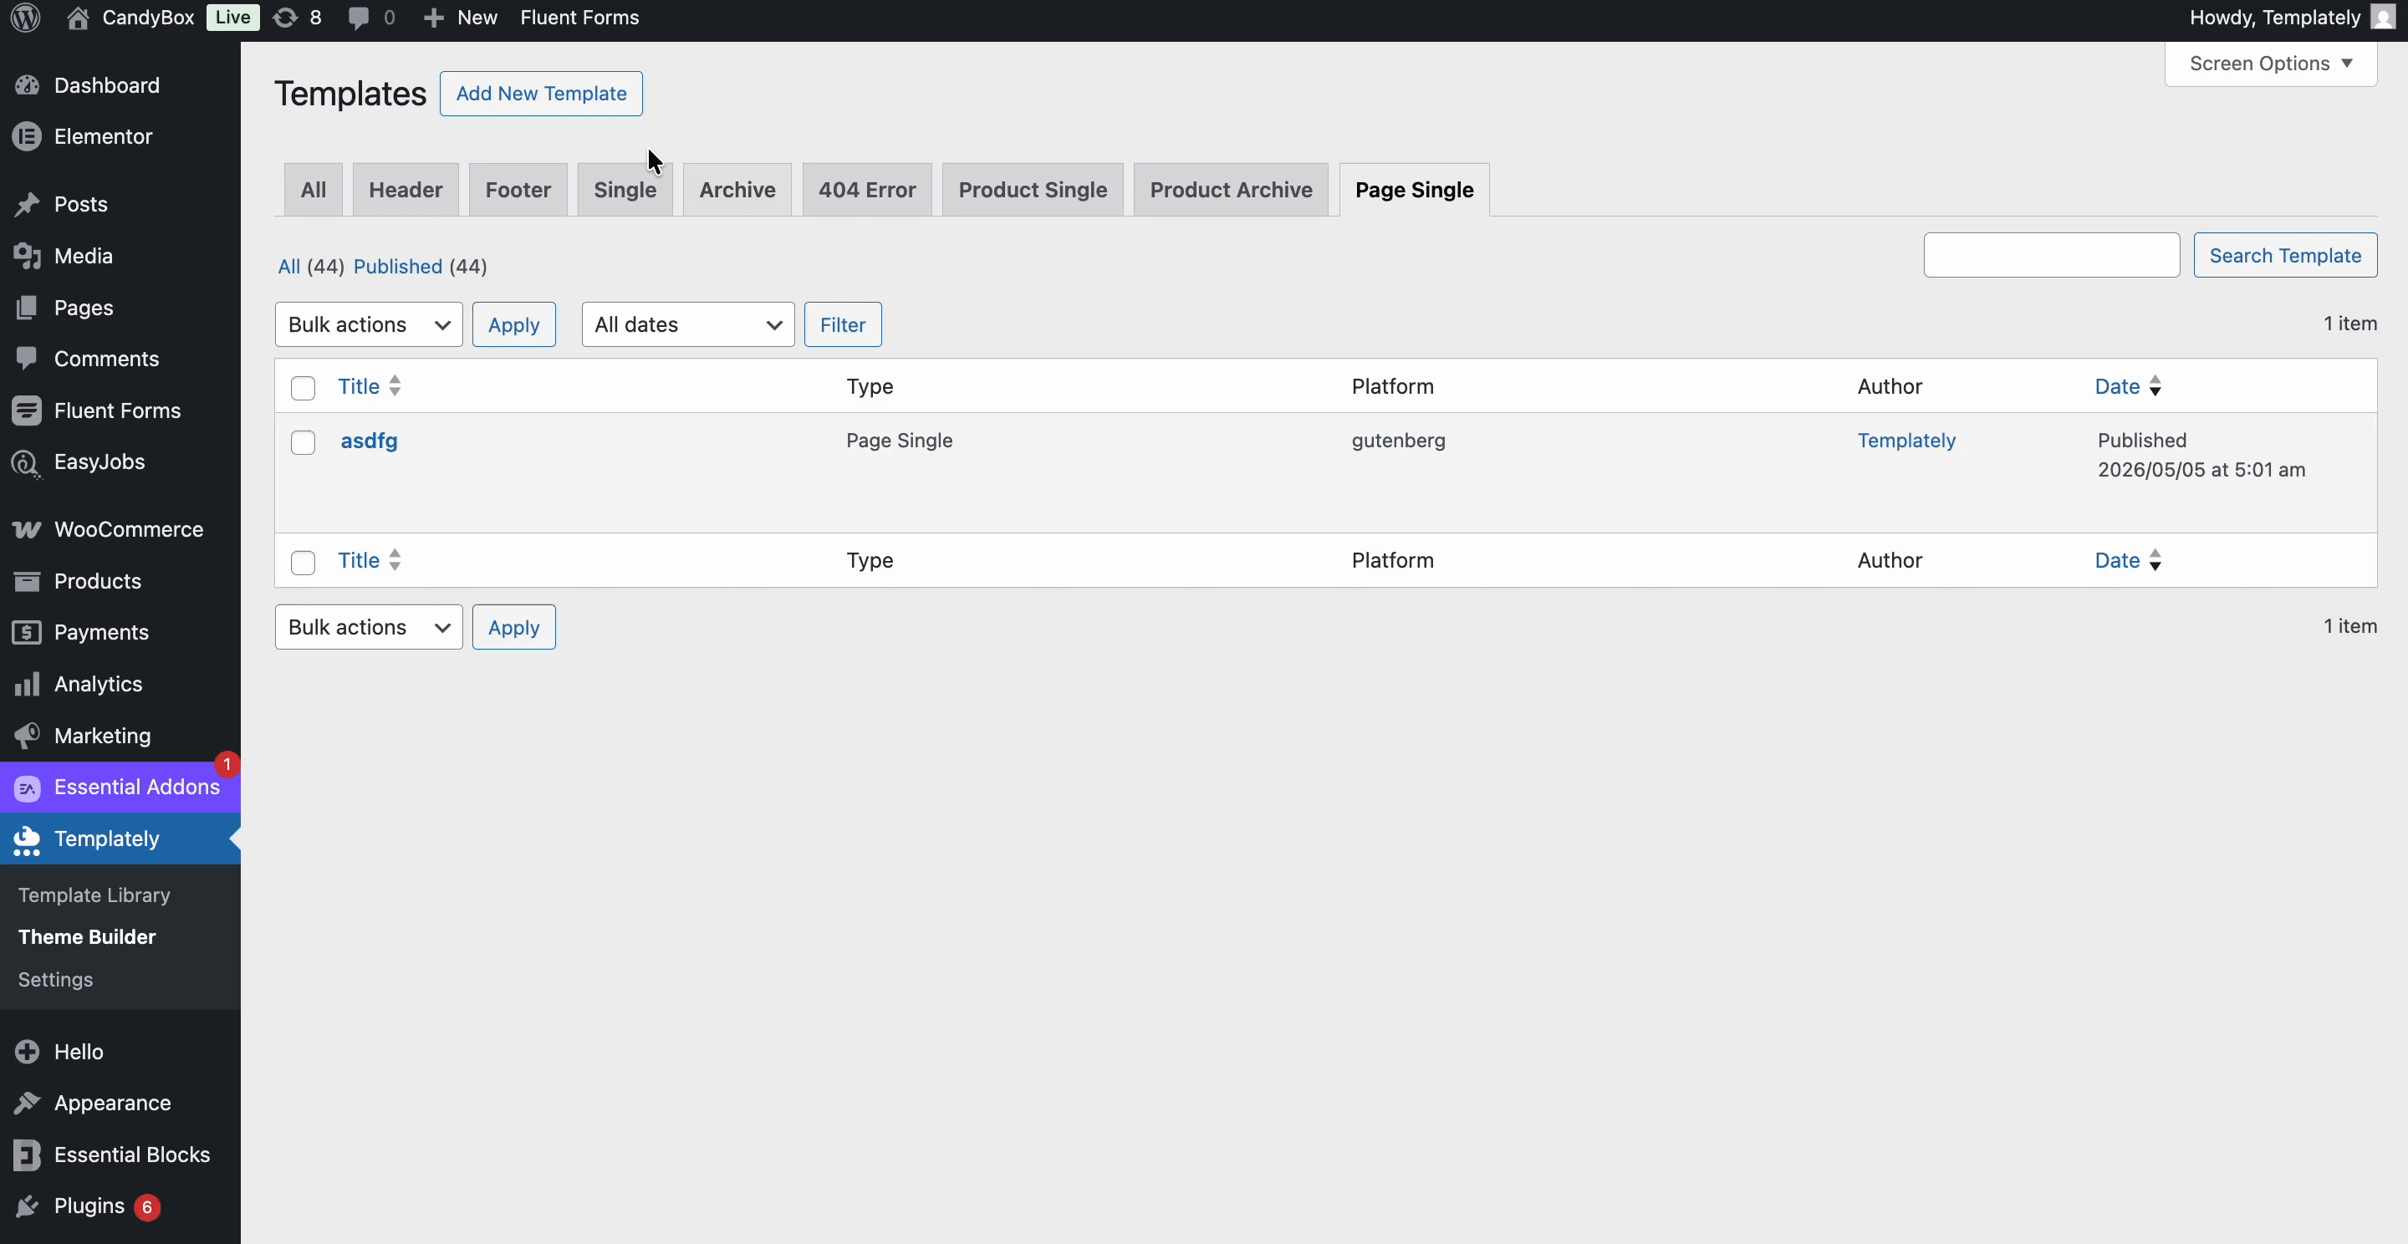Image resolution: width=2408 pixels, height=1244 pixels.
Task: Click the Published (44) filter link
Action: coord(420,267)
